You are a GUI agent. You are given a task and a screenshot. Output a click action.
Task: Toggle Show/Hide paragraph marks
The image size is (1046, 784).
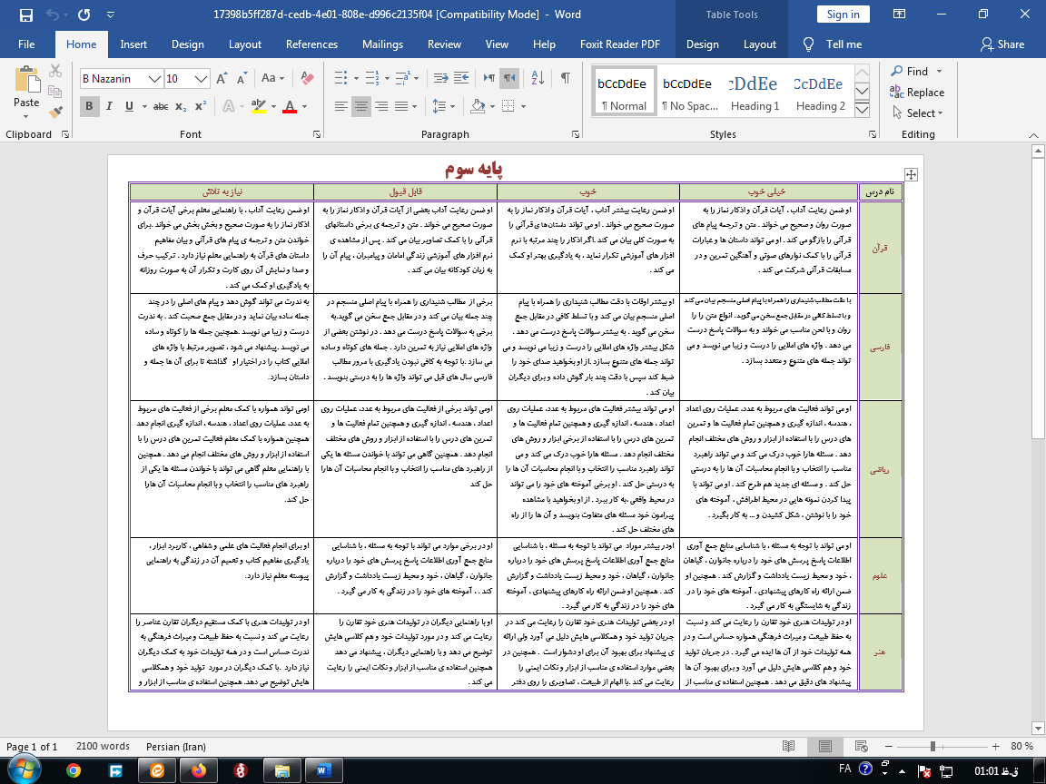pyautogui.click(x=565, y=78)
